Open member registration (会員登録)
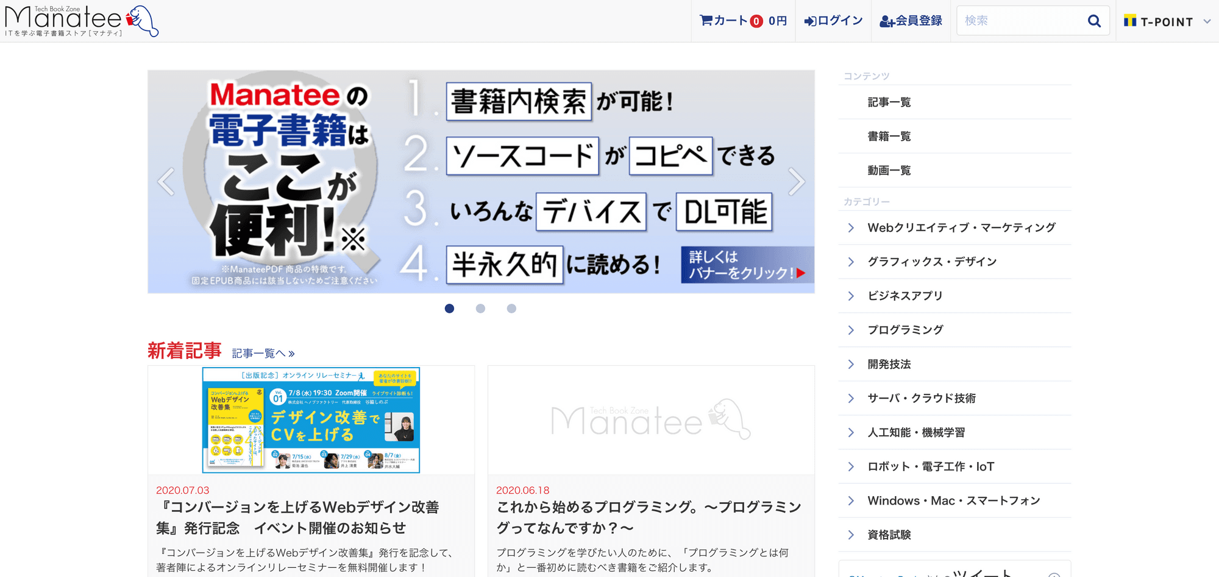Screen dimensions: 1219x577 point(911,21)
